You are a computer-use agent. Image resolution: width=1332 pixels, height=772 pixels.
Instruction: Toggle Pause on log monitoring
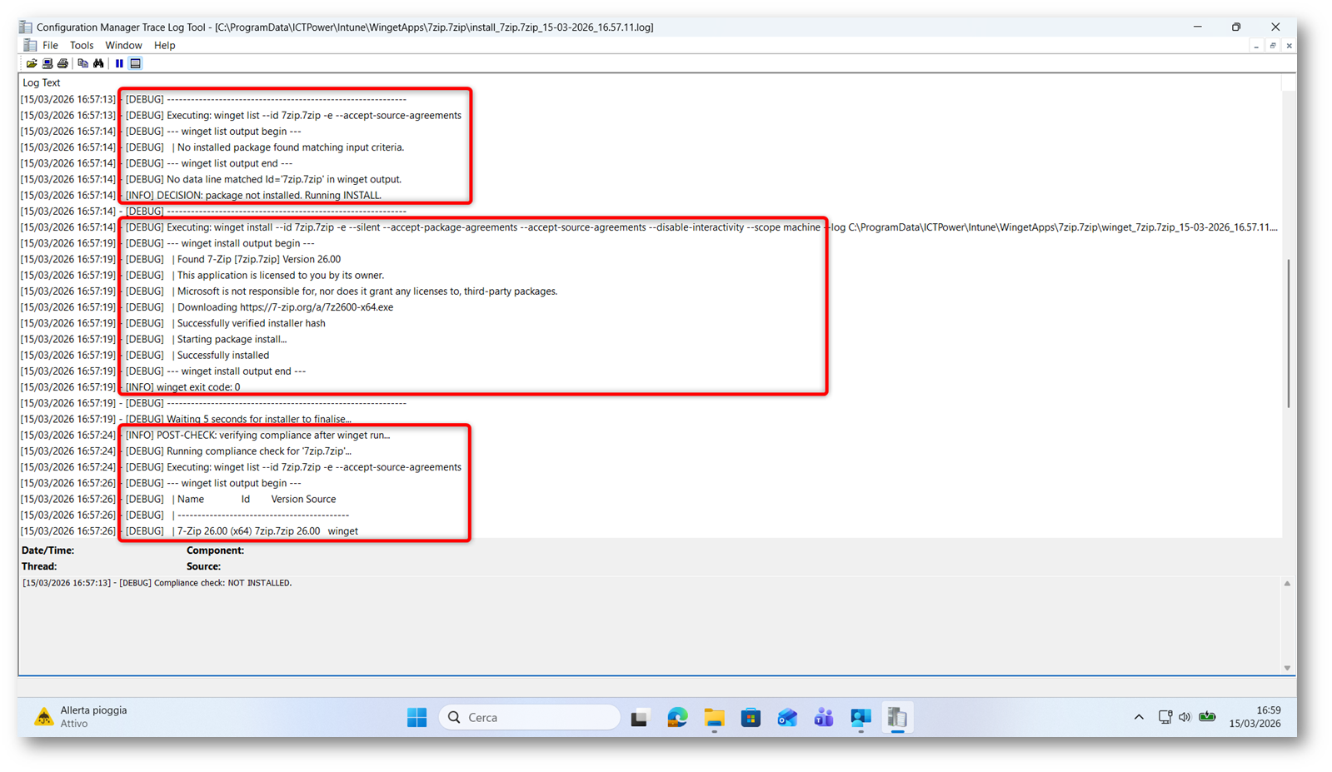click(119, 63)
